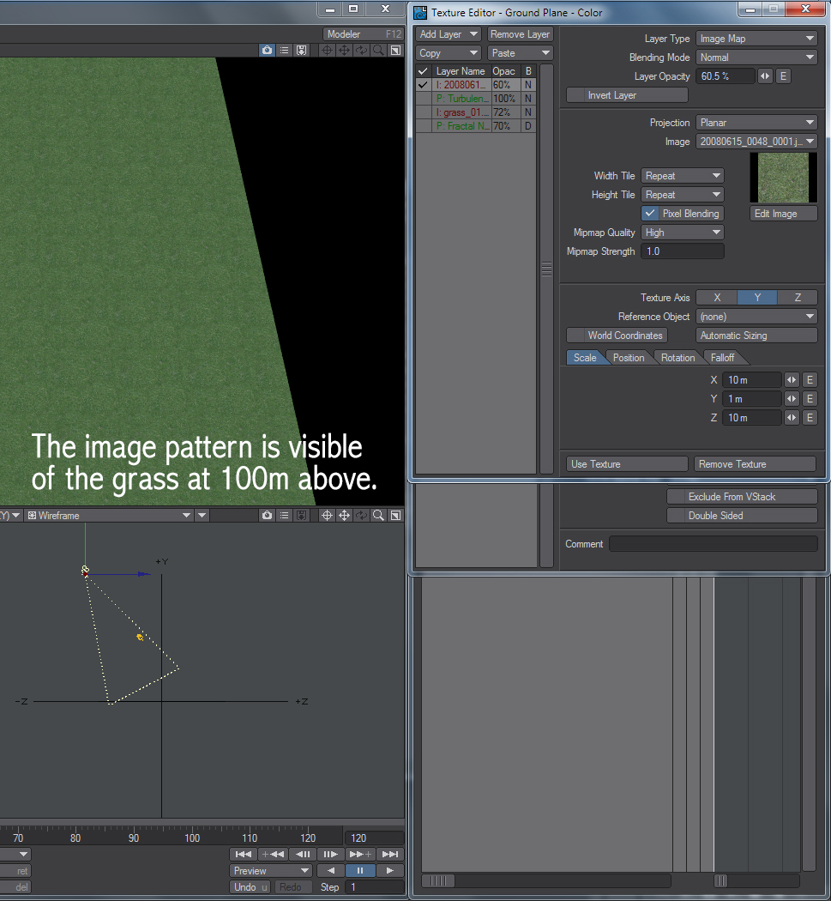The height and width of the screenshot is (901, 831).
Task: Jump to last frame
Action: [x=390, y=855]
